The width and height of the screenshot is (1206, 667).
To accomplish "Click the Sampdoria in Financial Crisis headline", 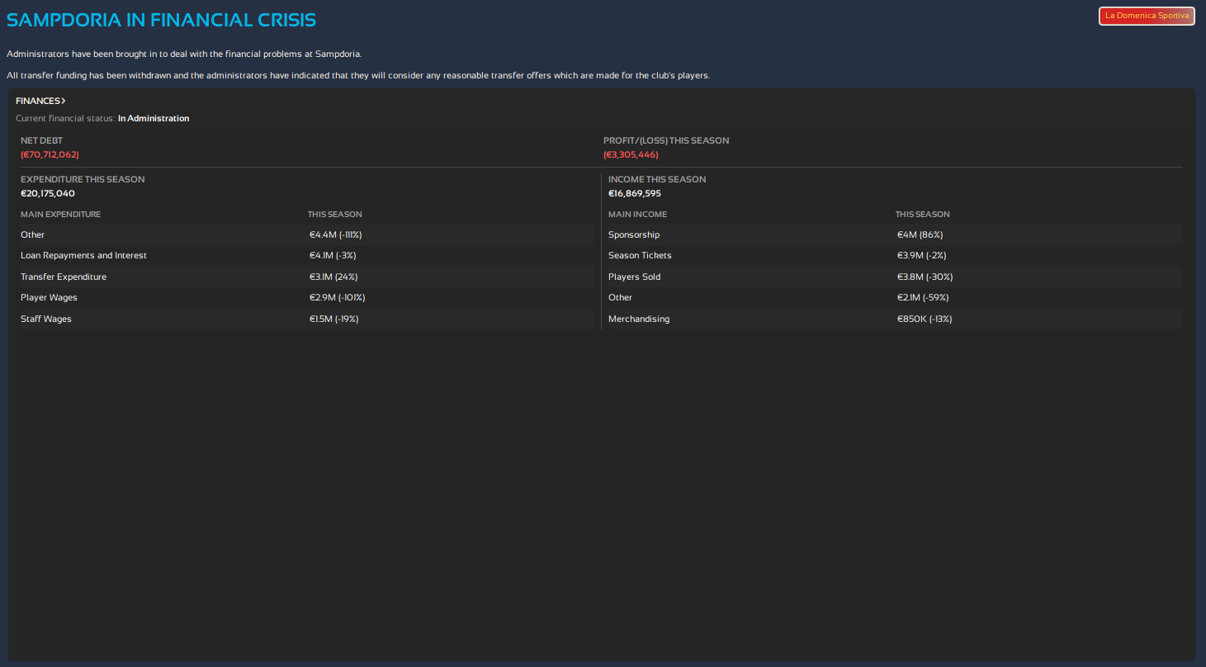I will pos(161,20).
